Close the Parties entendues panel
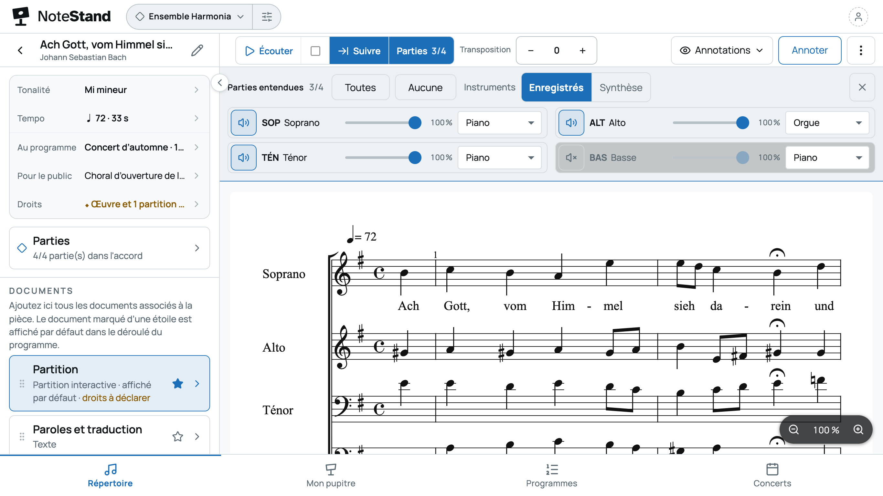883x496 pixels. click(862, 87)
